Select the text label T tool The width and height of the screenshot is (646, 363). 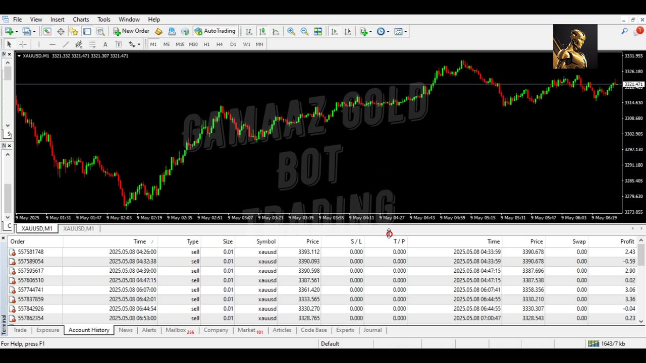coord(119,44)
